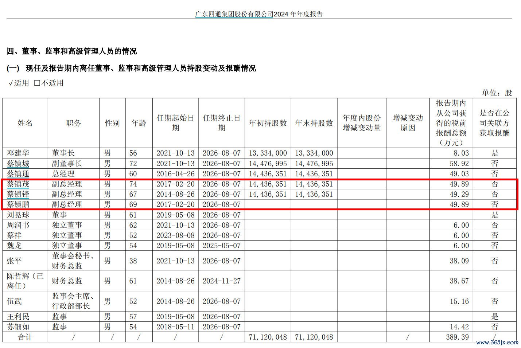Click the 任期终止日期 column header
This screenshot has width=521, height=348.
coord(222,123)
